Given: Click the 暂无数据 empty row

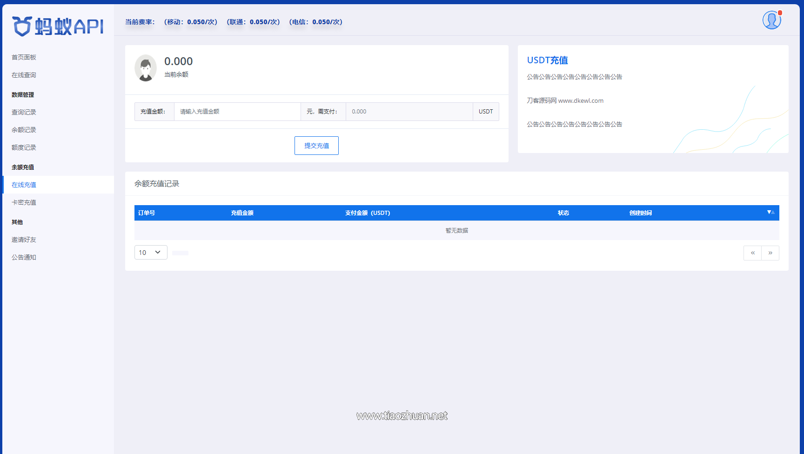Looking at the screenshot, I should click(457, 230).
